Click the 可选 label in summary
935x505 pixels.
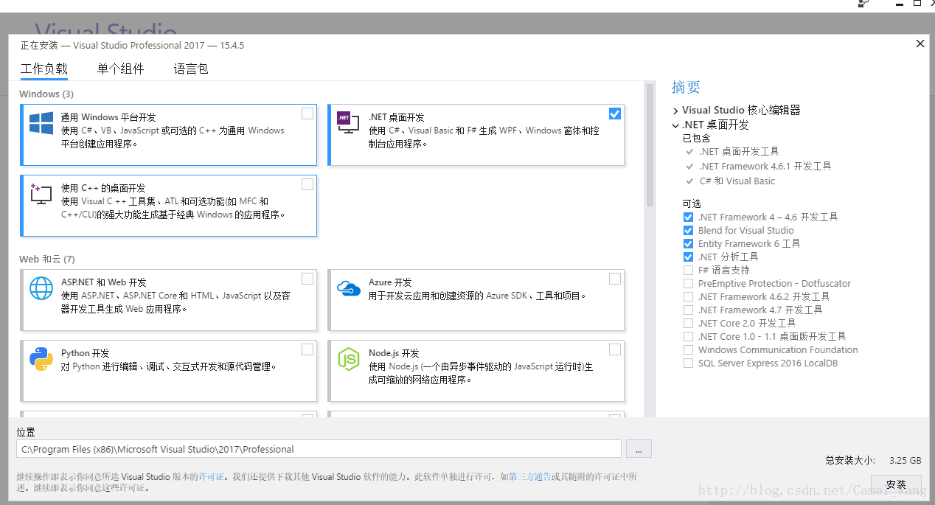click(x=692, y=203)
